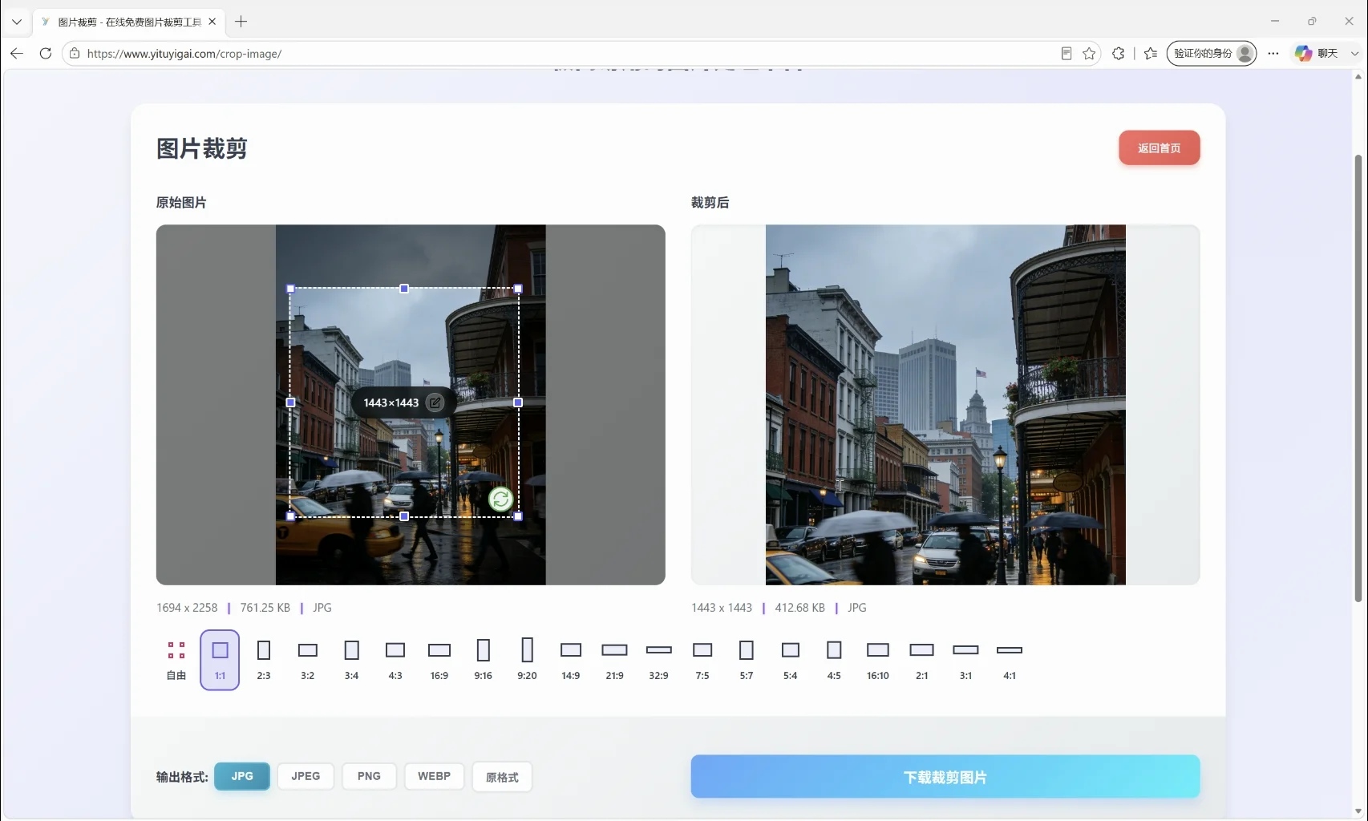Screen dimensions: 1368x821
Task: Close the 图片裁剪 tab
Action: 212,22
